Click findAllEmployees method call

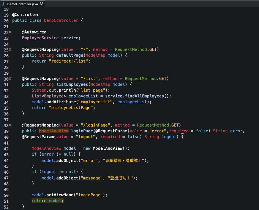pyautogui.click(x=144, y=96)
